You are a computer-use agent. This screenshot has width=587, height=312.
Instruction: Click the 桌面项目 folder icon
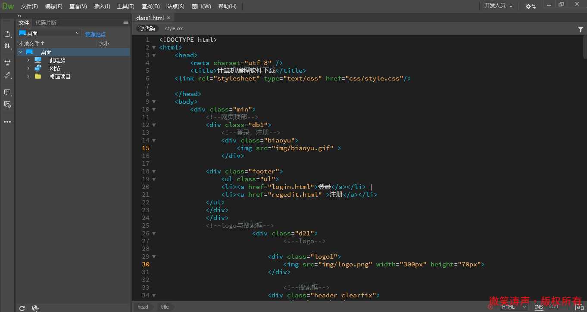(x=38, y=77)
